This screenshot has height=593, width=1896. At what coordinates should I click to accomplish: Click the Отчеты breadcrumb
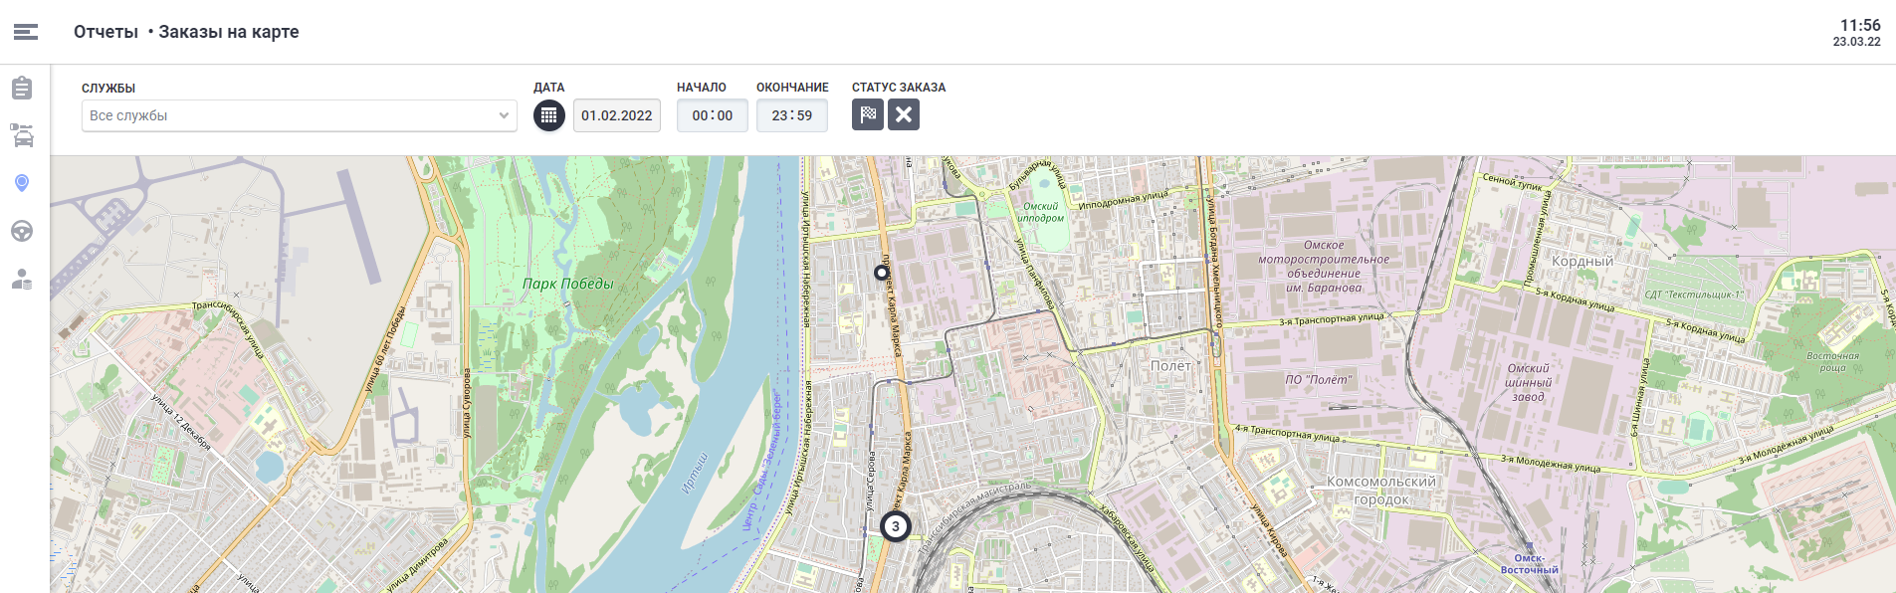[105, 32]
